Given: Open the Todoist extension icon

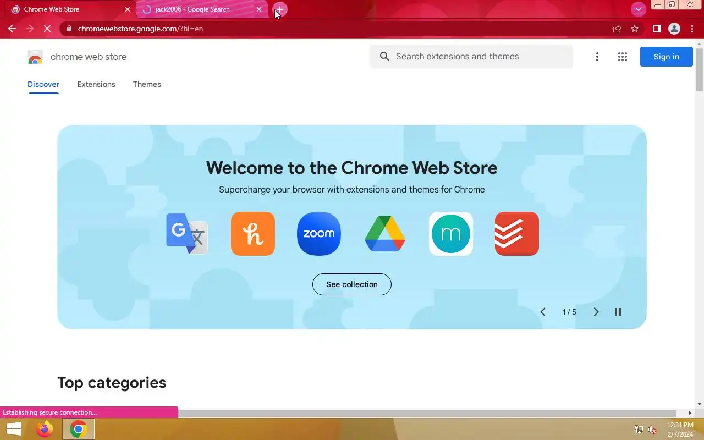Looking at the screenshot, I should point(517,234).
